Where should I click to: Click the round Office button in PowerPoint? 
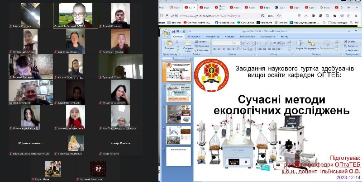pyautogui.click(x=166, y=33)
